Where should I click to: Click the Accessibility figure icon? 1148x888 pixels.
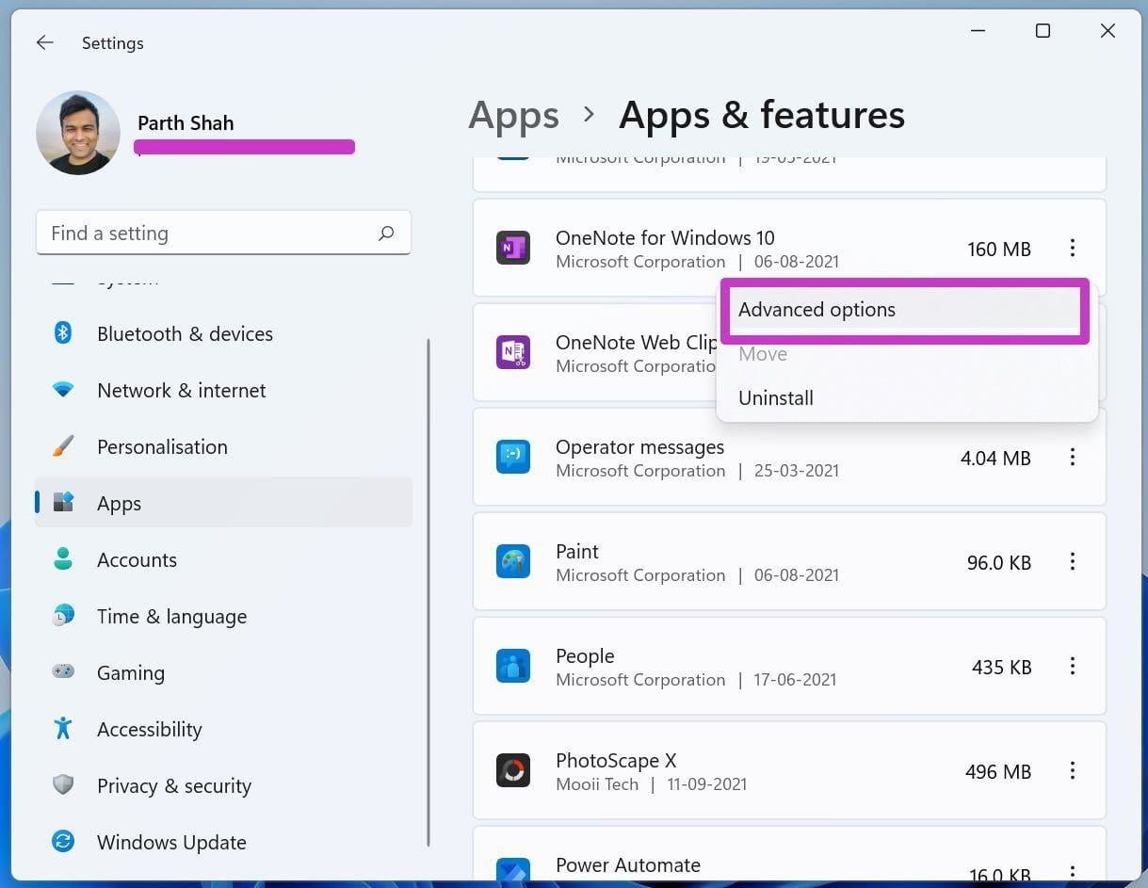click(63, 729)
